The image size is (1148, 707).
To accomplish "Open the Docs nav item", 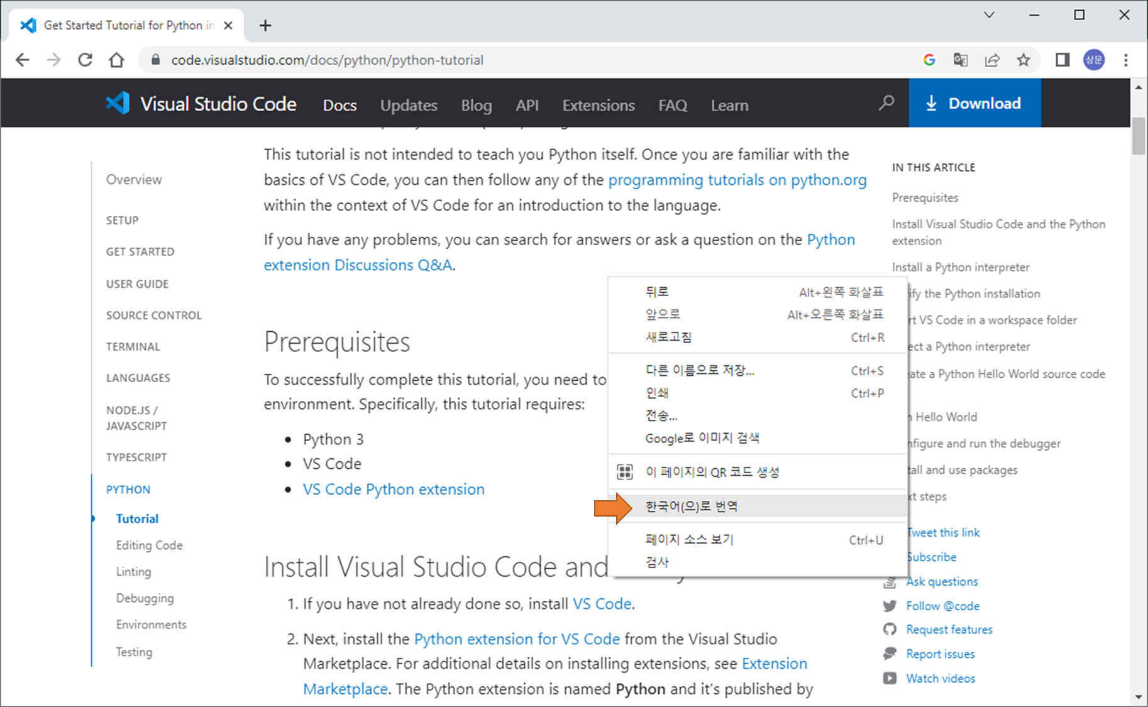I will pos(339,105).
